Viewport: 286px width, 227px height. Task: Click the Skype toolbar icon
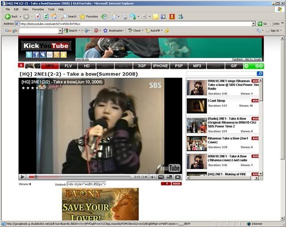tap(133, 17)
